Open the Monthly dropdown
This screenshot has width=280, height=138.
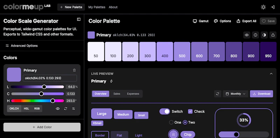(236, 94)
